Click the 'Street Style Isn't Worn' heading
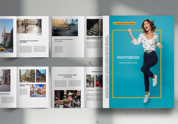This screenshot has height=124, width=178. click(x=64, y=40)
